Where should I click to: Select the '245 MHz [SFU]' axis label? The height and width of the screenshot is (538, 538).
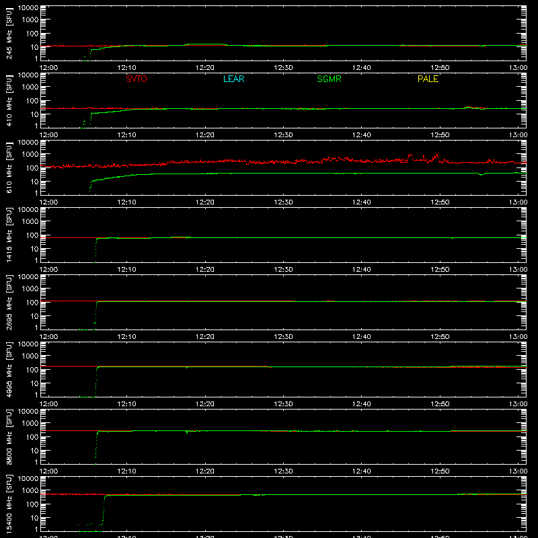click(9, 34)
